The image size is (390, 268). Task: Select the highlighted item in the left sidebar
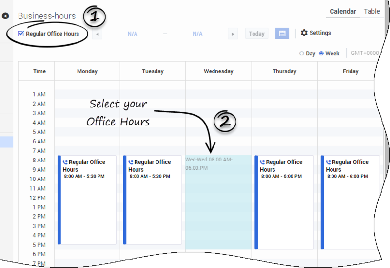click(6, 142)
